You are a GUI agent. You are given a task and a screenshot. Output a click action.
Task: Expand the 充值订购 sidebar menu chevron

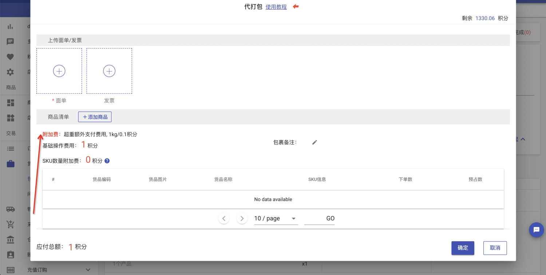88,270
